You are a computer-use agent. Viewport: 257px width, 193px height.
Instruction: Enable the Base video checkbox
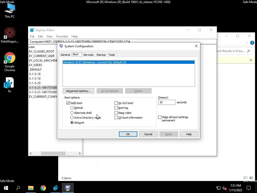(116, 113)
